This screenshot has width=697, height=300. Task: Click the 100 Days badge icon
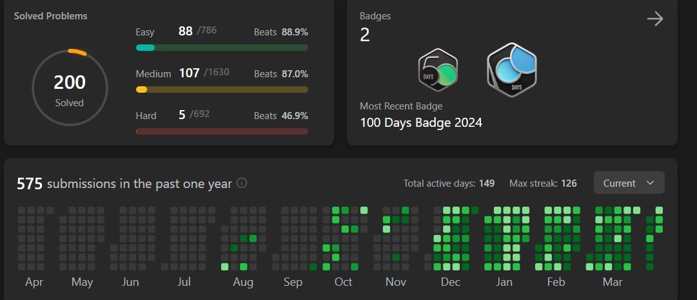click(x=512, y=70)
